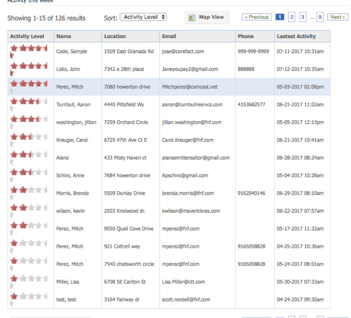Click star rating in the 7540 chatsworth circle row

tap(29, 264)
